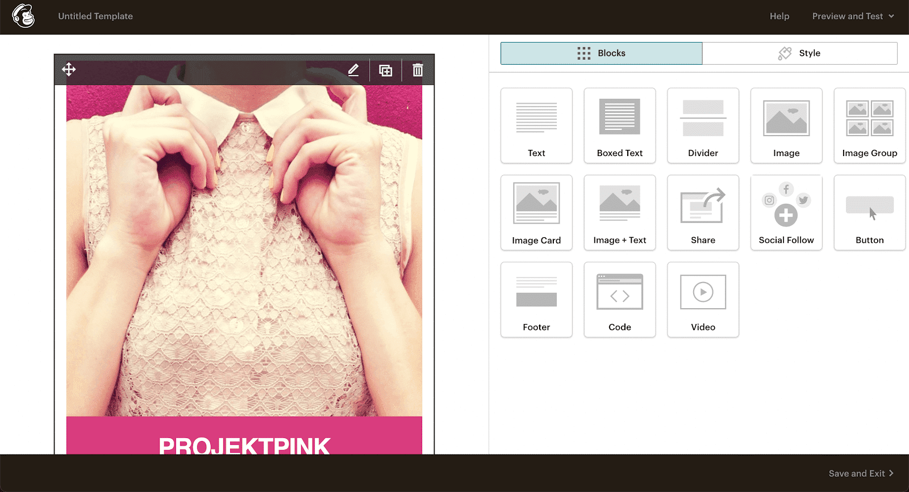909x492 pixels.
Task: Pick the Image Group block
Action: pos(870,125)
